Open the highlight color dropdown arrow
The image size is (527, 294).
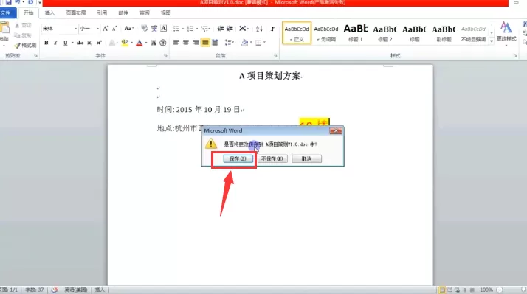pyautogui.click(x=131, y=43)
